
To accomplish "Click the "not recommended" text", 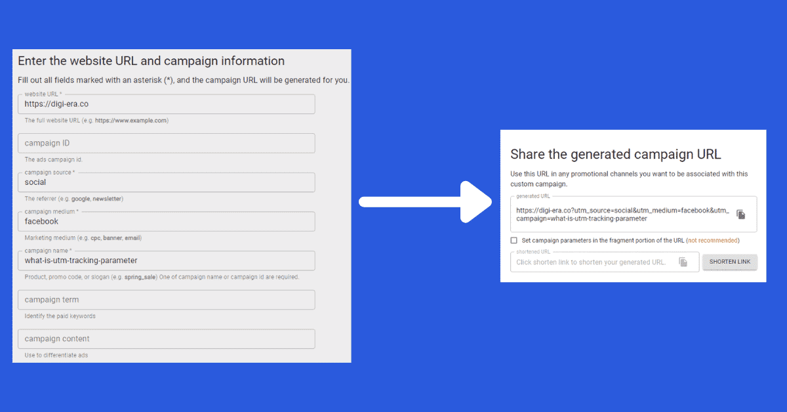I will [x=712, y=241].
